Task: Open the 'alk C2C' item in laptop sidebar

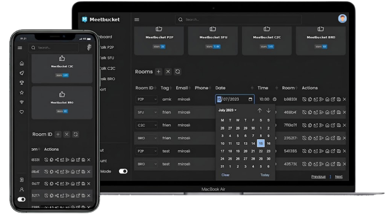Action: click(x=108, y=68)
